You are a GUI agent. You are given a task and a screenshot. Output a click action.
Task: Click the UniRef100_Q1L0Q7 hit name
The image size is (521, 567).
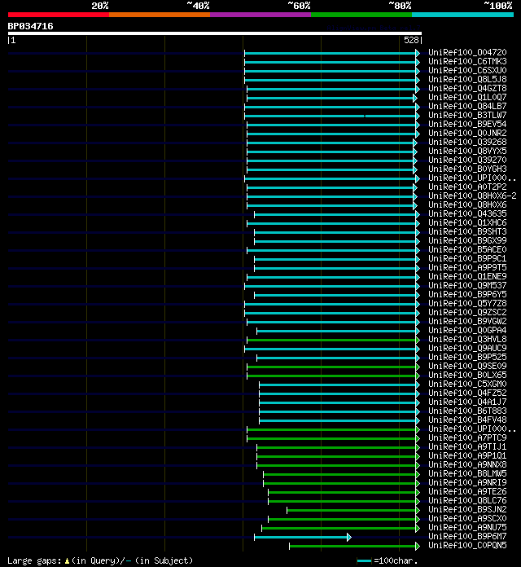(467, 98)
